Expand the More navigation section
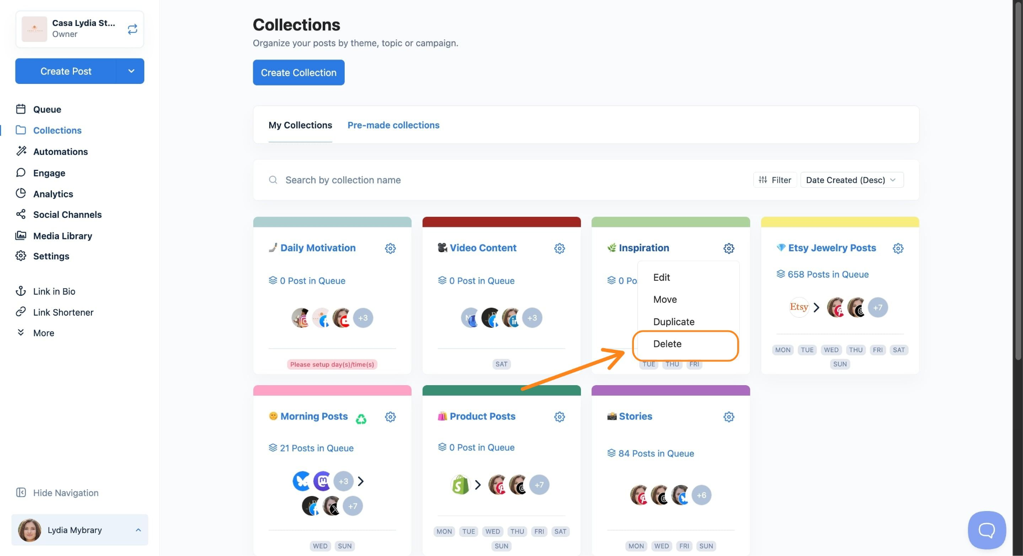Viewport: 1023px width, 556px height. (43, 333)
